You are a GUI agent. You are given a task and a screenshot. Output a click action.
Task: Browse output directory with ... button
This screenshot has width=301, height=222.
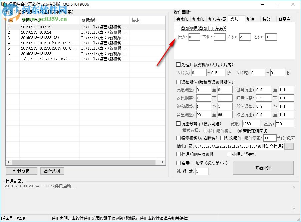[x=289, y=146]
